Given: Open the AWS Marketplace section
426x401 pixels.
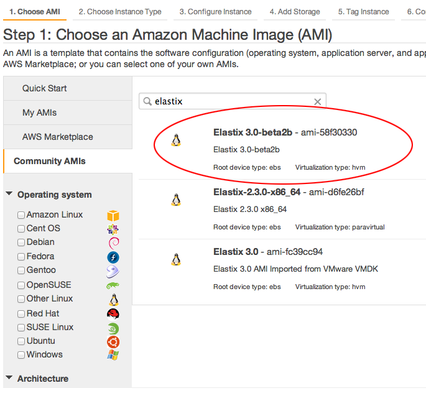Looking at the screenshot, I should click(x=68, y=137).
